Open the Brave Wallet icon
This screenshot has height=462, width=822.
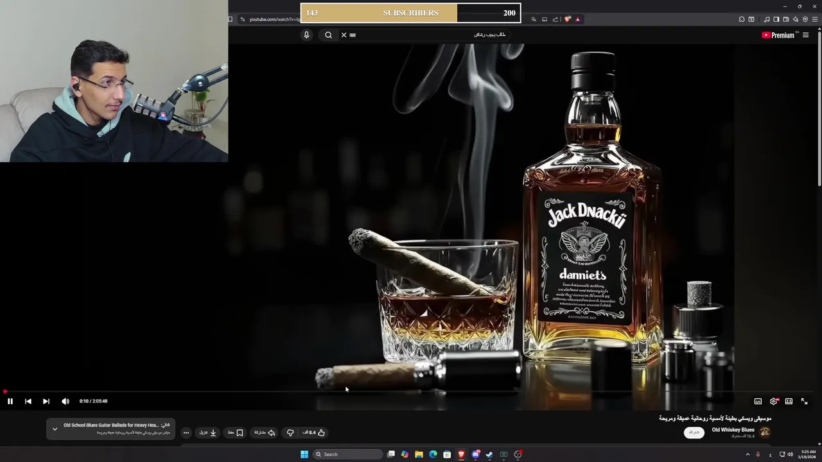(786, 19)
